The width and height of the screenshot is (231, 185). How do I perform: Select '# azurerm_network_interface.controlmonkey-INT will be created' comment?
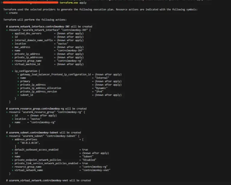[x=49, y=26]
